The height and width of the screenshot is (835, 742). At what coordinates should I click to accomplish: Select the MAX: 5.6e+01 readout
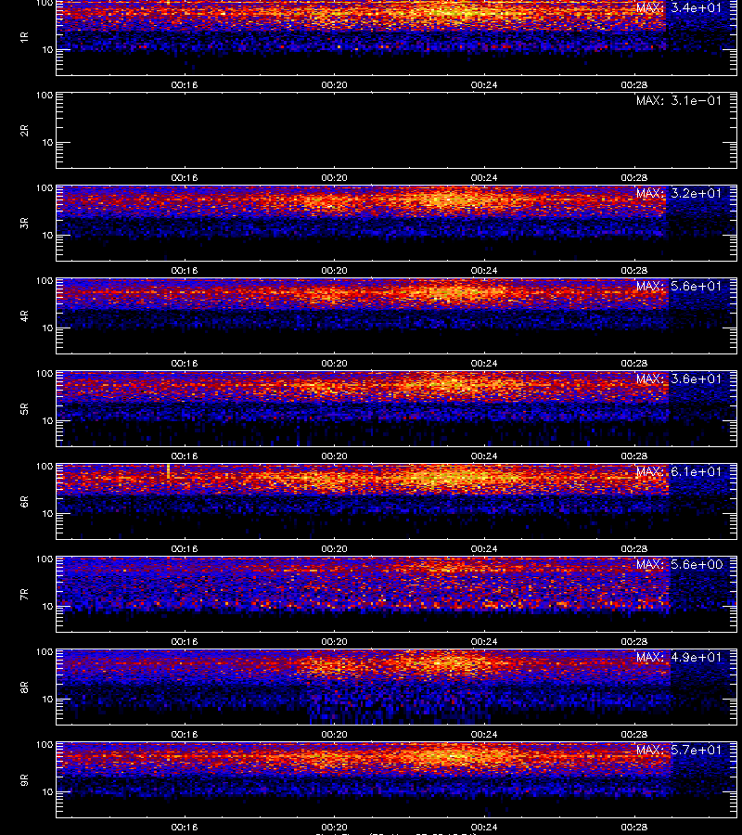679,286
